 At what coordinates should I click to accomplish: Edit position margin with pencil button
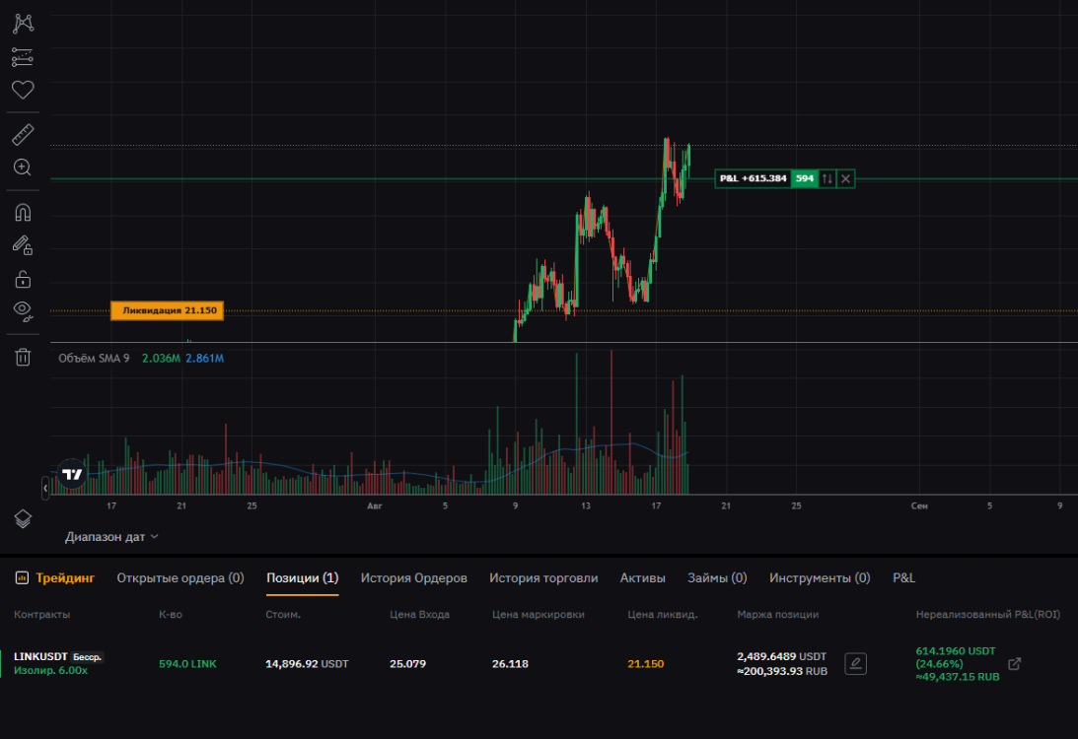point(856,664)
